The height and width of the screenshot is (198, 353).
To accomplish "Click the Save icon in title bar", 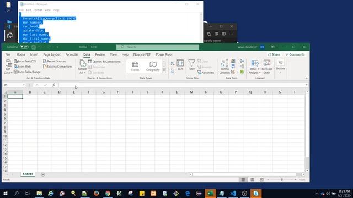I will coord(34,47).
